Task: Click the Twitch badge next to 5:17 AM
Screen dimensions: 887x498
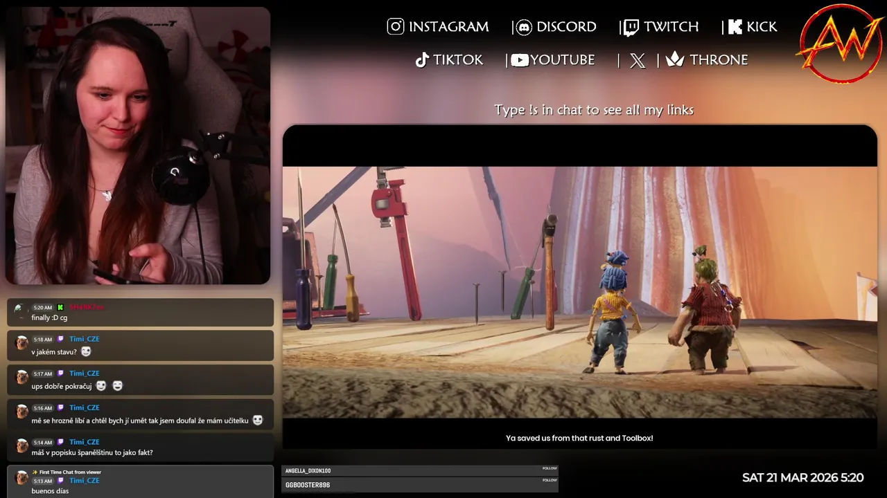Action: tap(60, 373)
